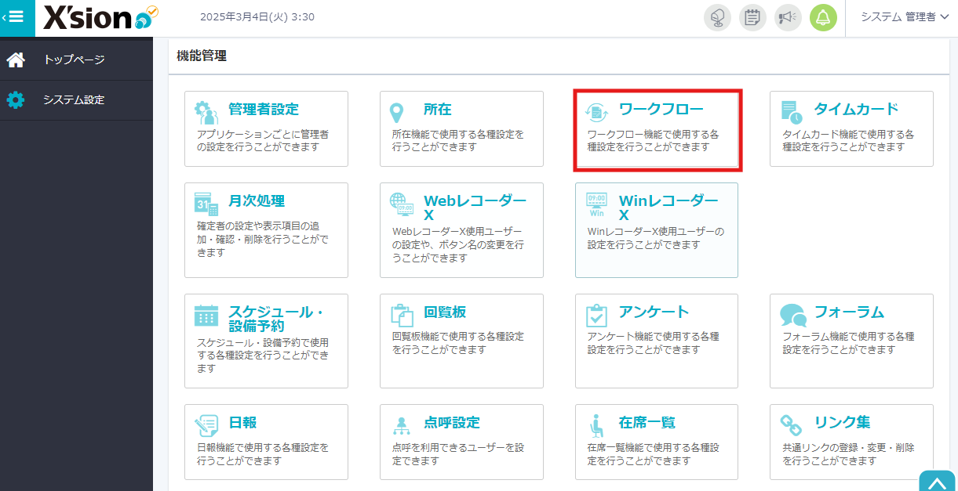Click the gear icon for システム設定
The width and height of the screenshot is (958, 491).
16,100
